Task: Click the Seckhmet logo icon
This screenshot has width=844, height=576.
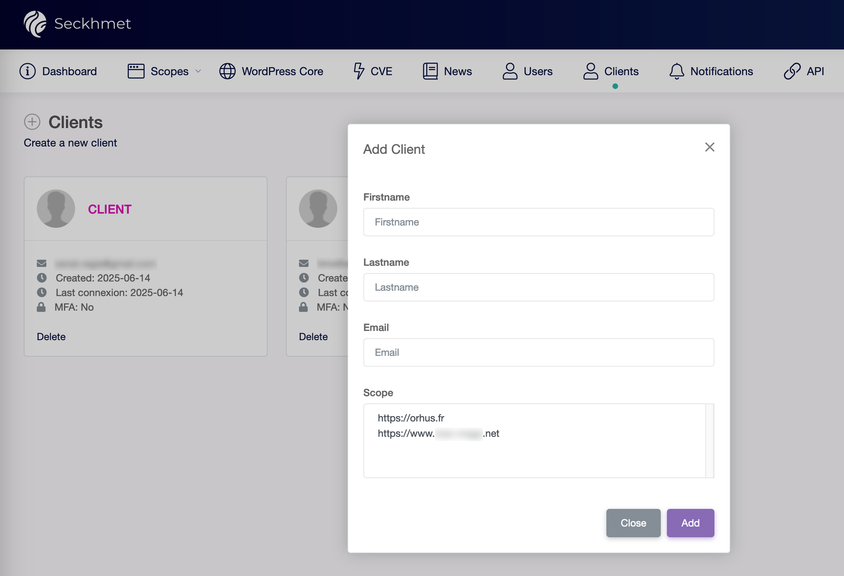Action: pos(35,24)
